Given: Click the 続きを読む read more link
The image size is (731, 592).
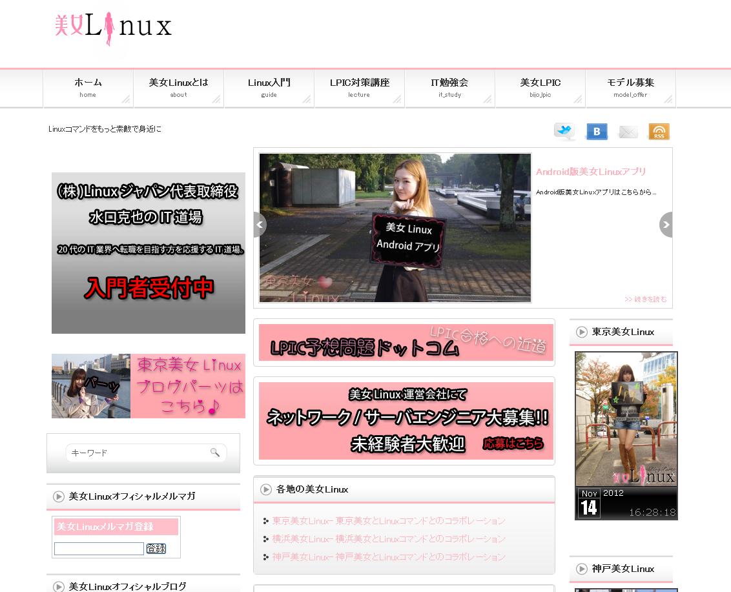Looking at the screenshot, I should click(645, 299).
